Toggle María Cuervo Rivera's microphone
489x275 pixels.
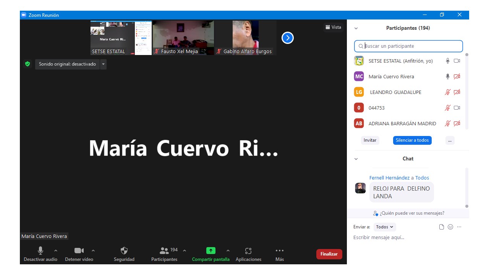pyautogui.click(x=448, y=76)
